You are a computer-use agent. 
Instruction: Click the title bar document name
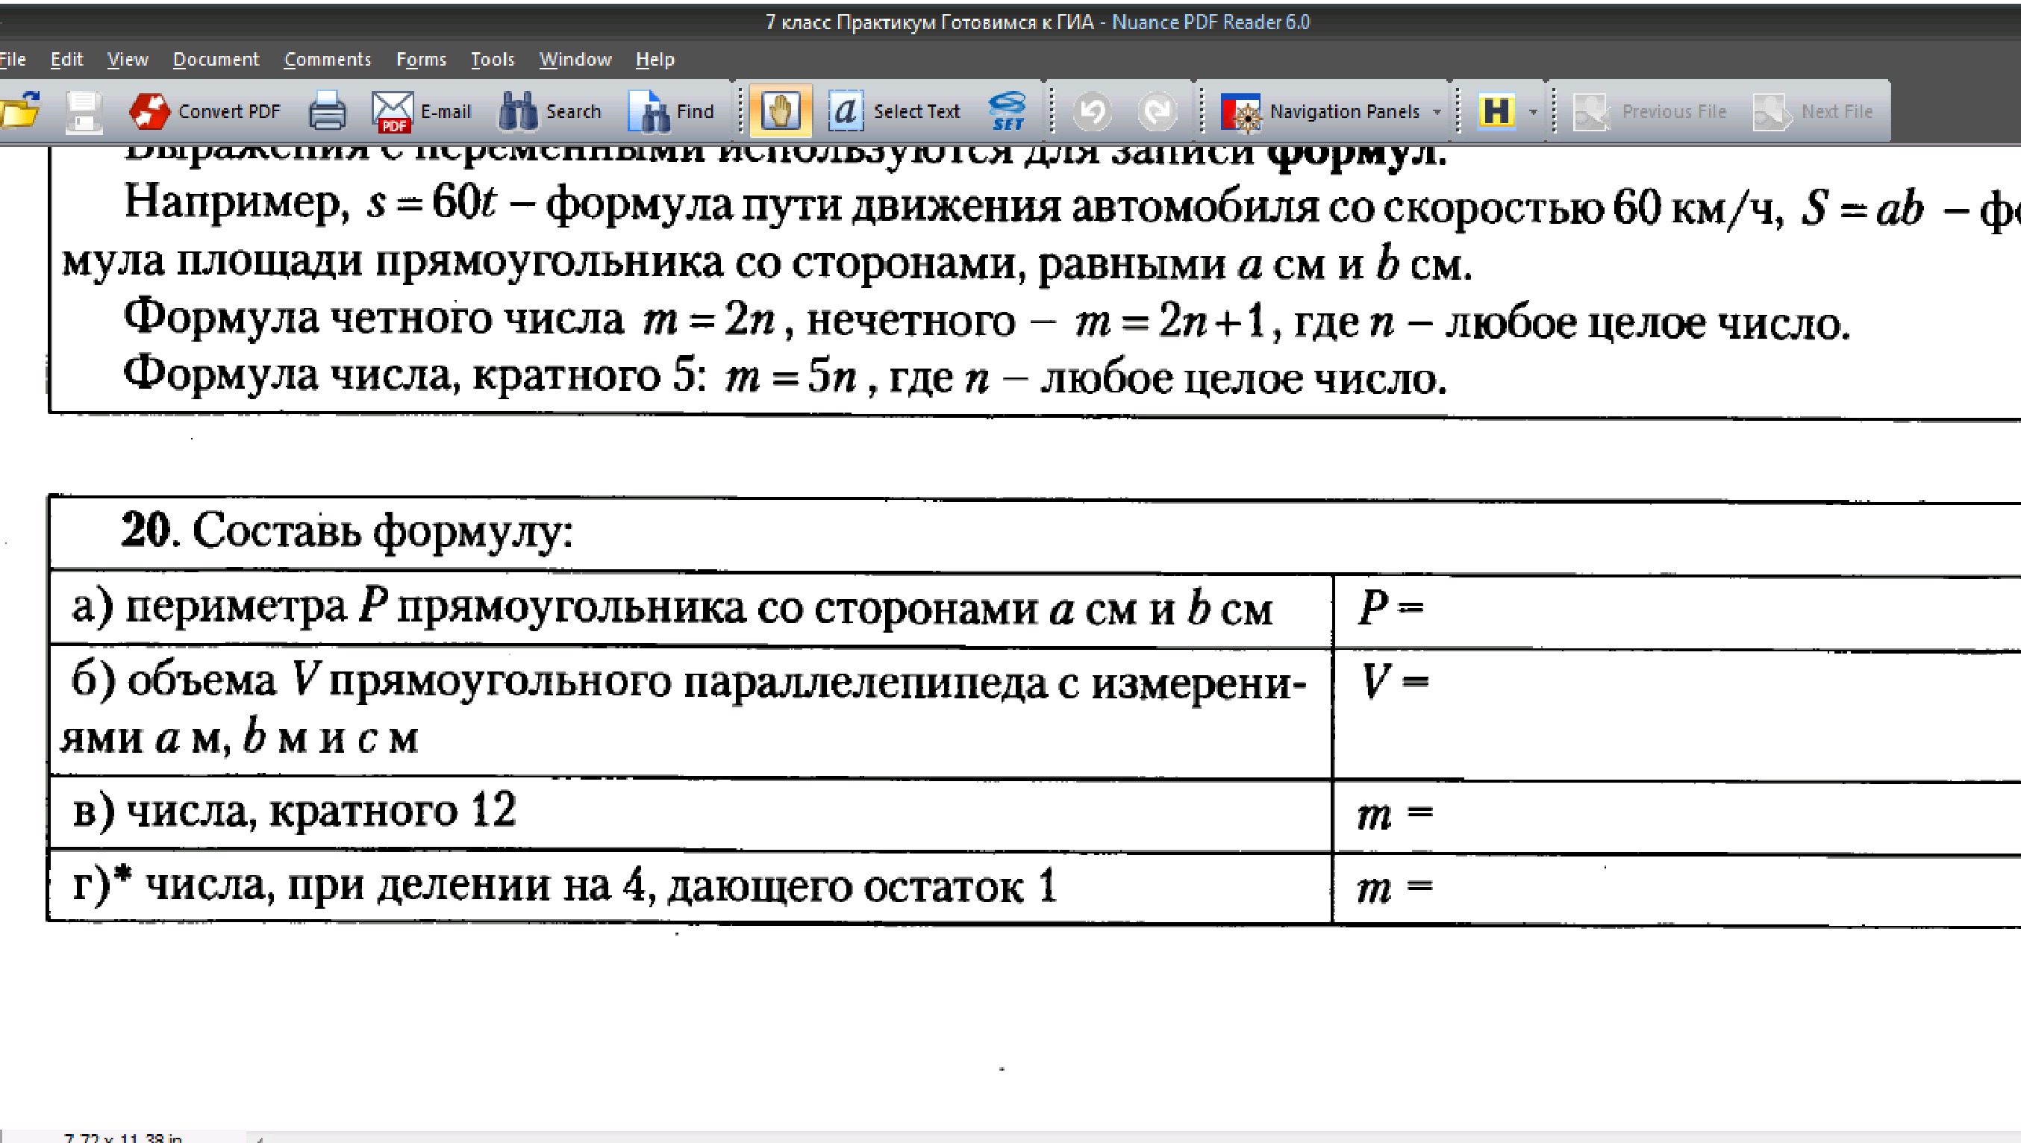coord(929,22)
